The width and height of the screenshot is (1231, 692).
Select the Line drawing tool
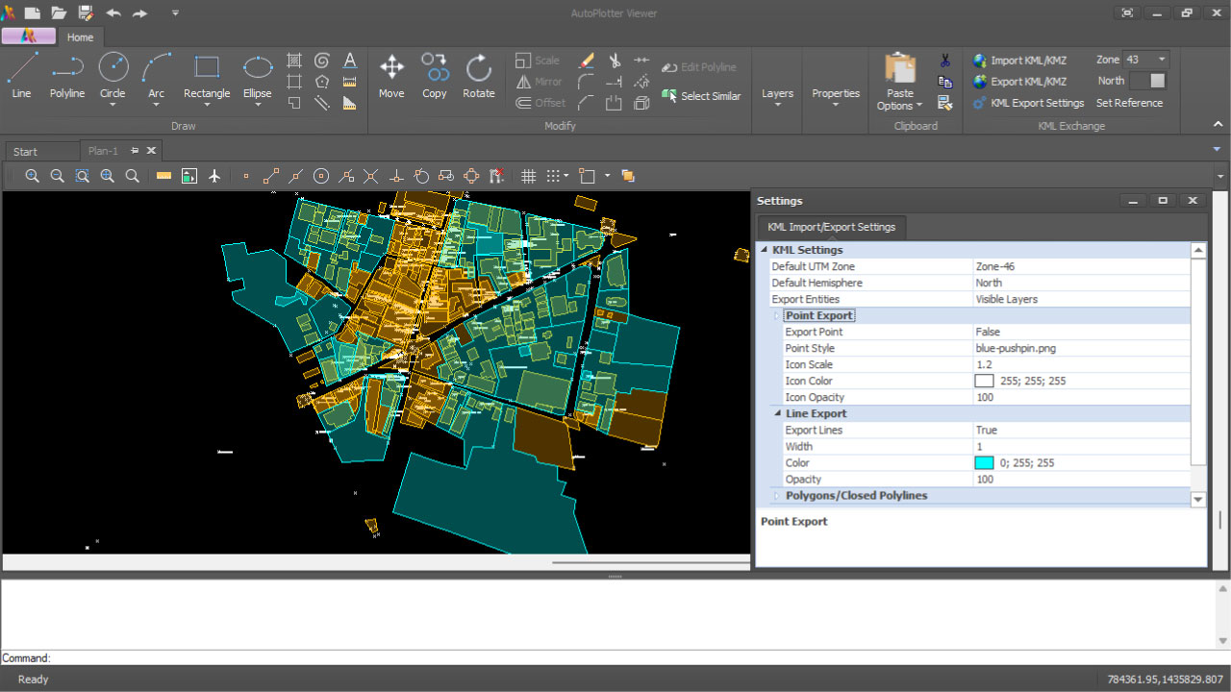pyautogui.click(x=21, y=76)
